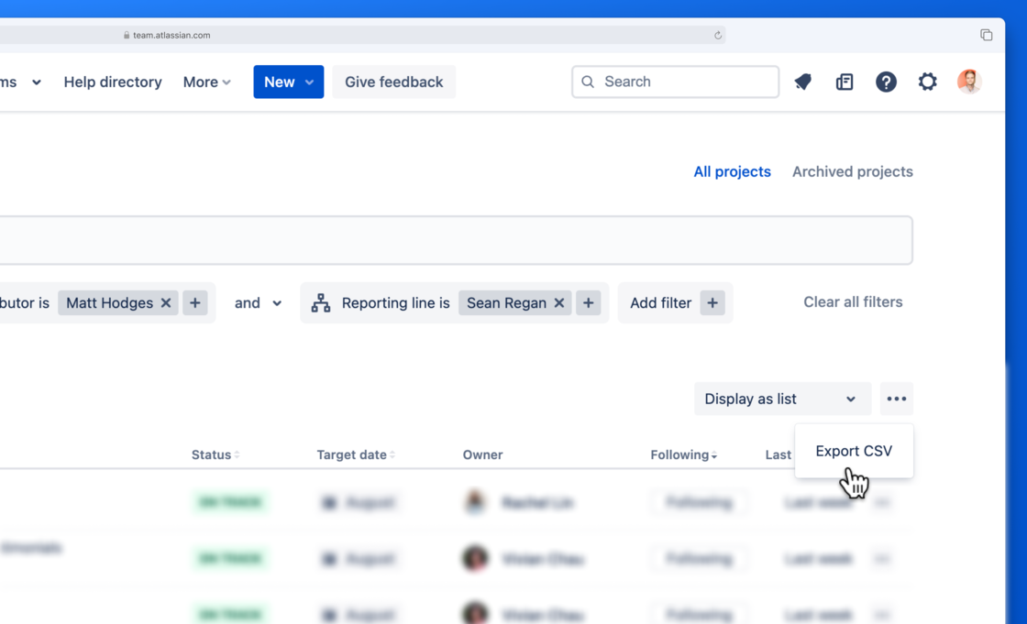Click the flag/label icon in the top bar
Image resolution: width=1027 pixels, height=624 pixels.
click(802, 82)
